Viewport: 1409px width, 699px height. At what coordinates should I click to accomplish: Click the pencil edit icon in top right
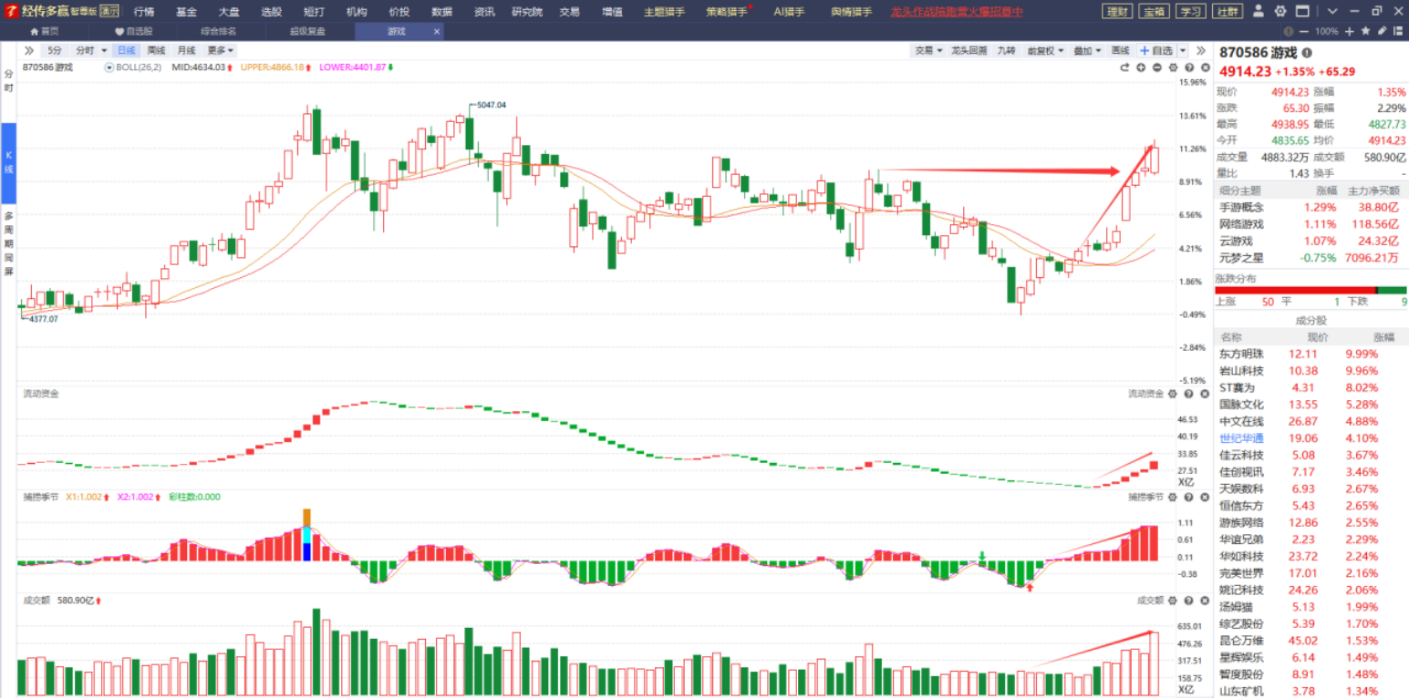(1382, 31)
